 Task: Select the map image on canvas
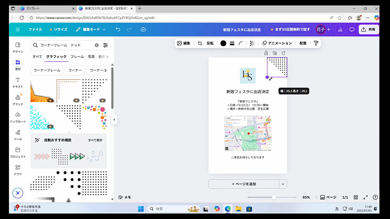tap(248, 133)
